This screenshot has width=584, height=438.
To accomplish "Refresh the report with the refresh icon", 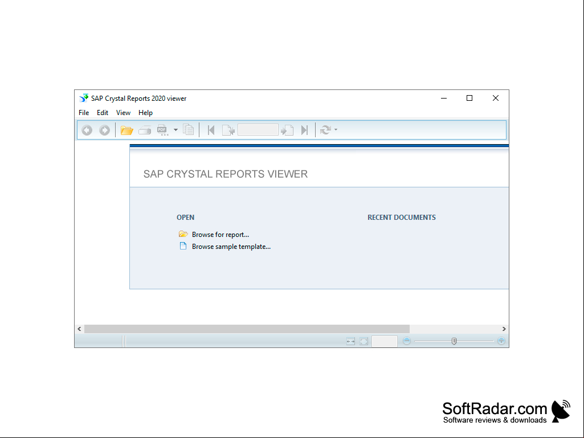I will click(x=325, y=130).
